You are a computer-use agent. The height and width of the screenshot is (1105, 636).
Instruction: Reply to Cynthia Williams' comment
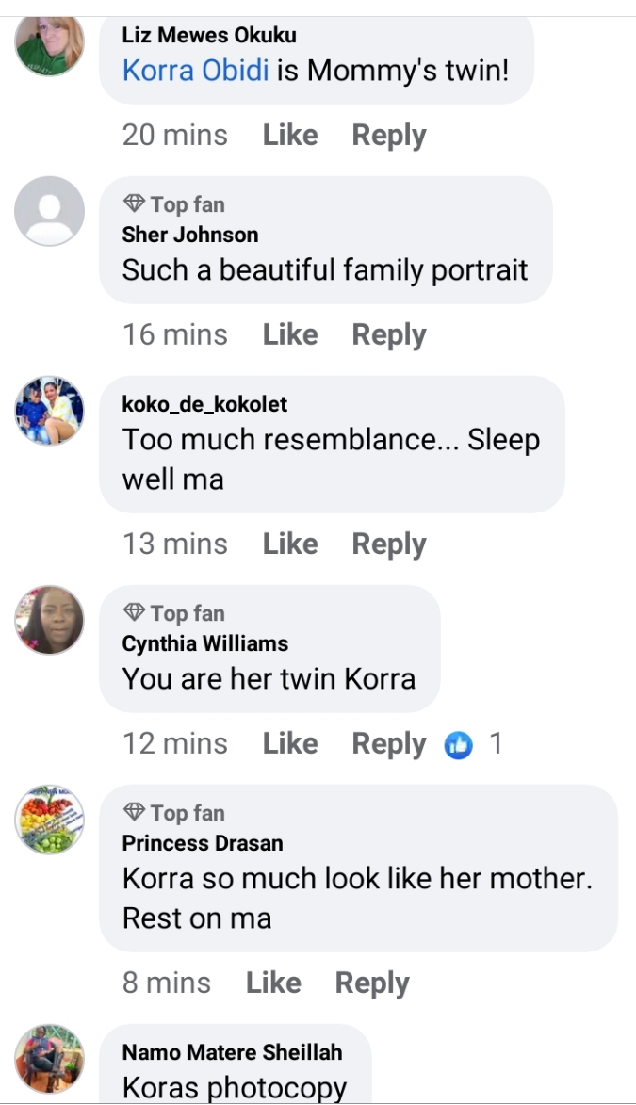[x=388, y=744]
